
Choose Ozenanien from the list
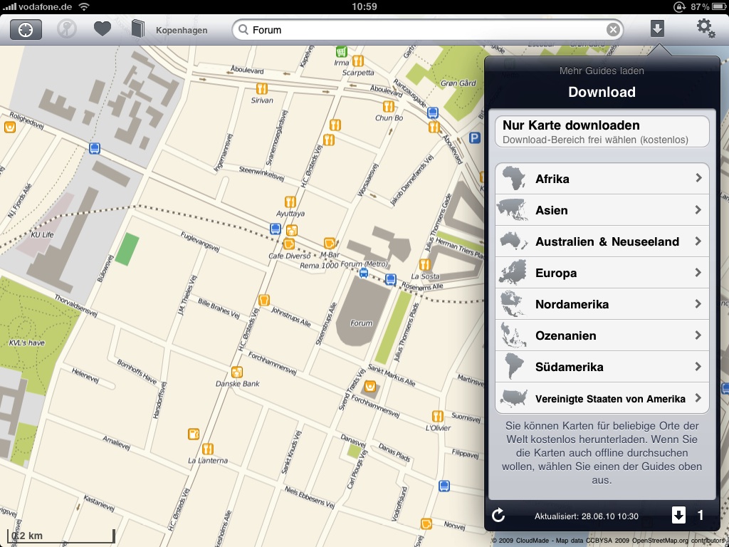602,335
